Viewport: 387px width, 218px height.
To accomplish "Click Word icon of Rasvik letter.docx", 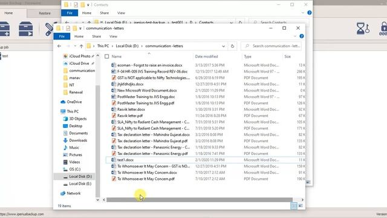I will click(114, 110).
